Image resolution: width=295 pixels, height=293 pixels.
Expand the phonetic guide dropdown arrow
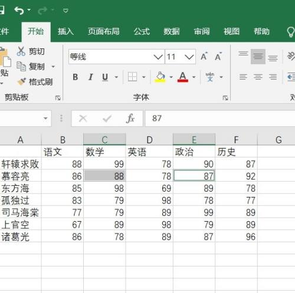click(x=221, y=77)
